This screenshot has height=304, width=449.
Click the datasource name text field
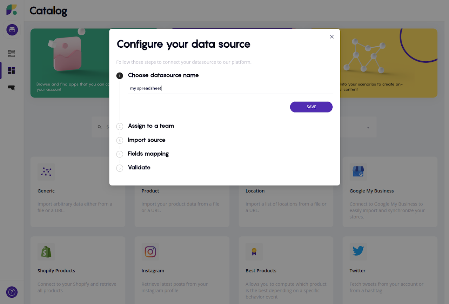pos(230,88)
